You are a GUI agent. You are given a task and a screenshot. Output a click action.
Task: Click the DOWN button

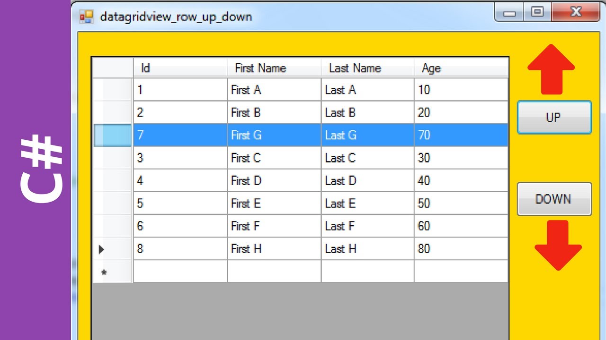tap(554, 199)
